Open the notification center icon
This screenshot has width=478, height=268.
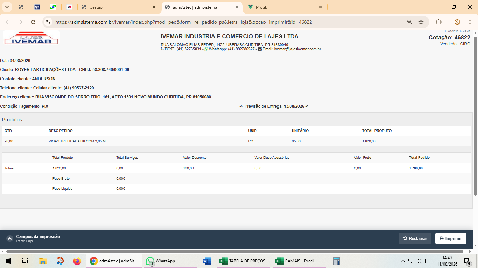coord(467,261)
